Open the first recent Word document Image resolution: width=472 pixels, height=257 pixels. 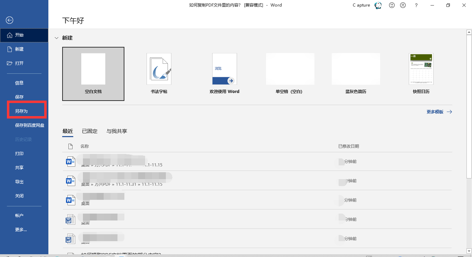click(x=257, y=162)
